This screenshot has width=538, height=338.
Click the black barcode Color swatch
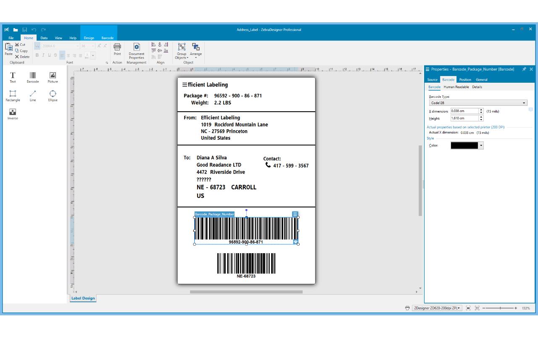coord(464,145)
